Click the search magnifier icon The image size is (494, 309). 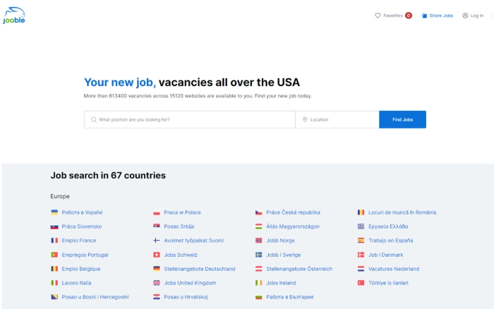93,120
